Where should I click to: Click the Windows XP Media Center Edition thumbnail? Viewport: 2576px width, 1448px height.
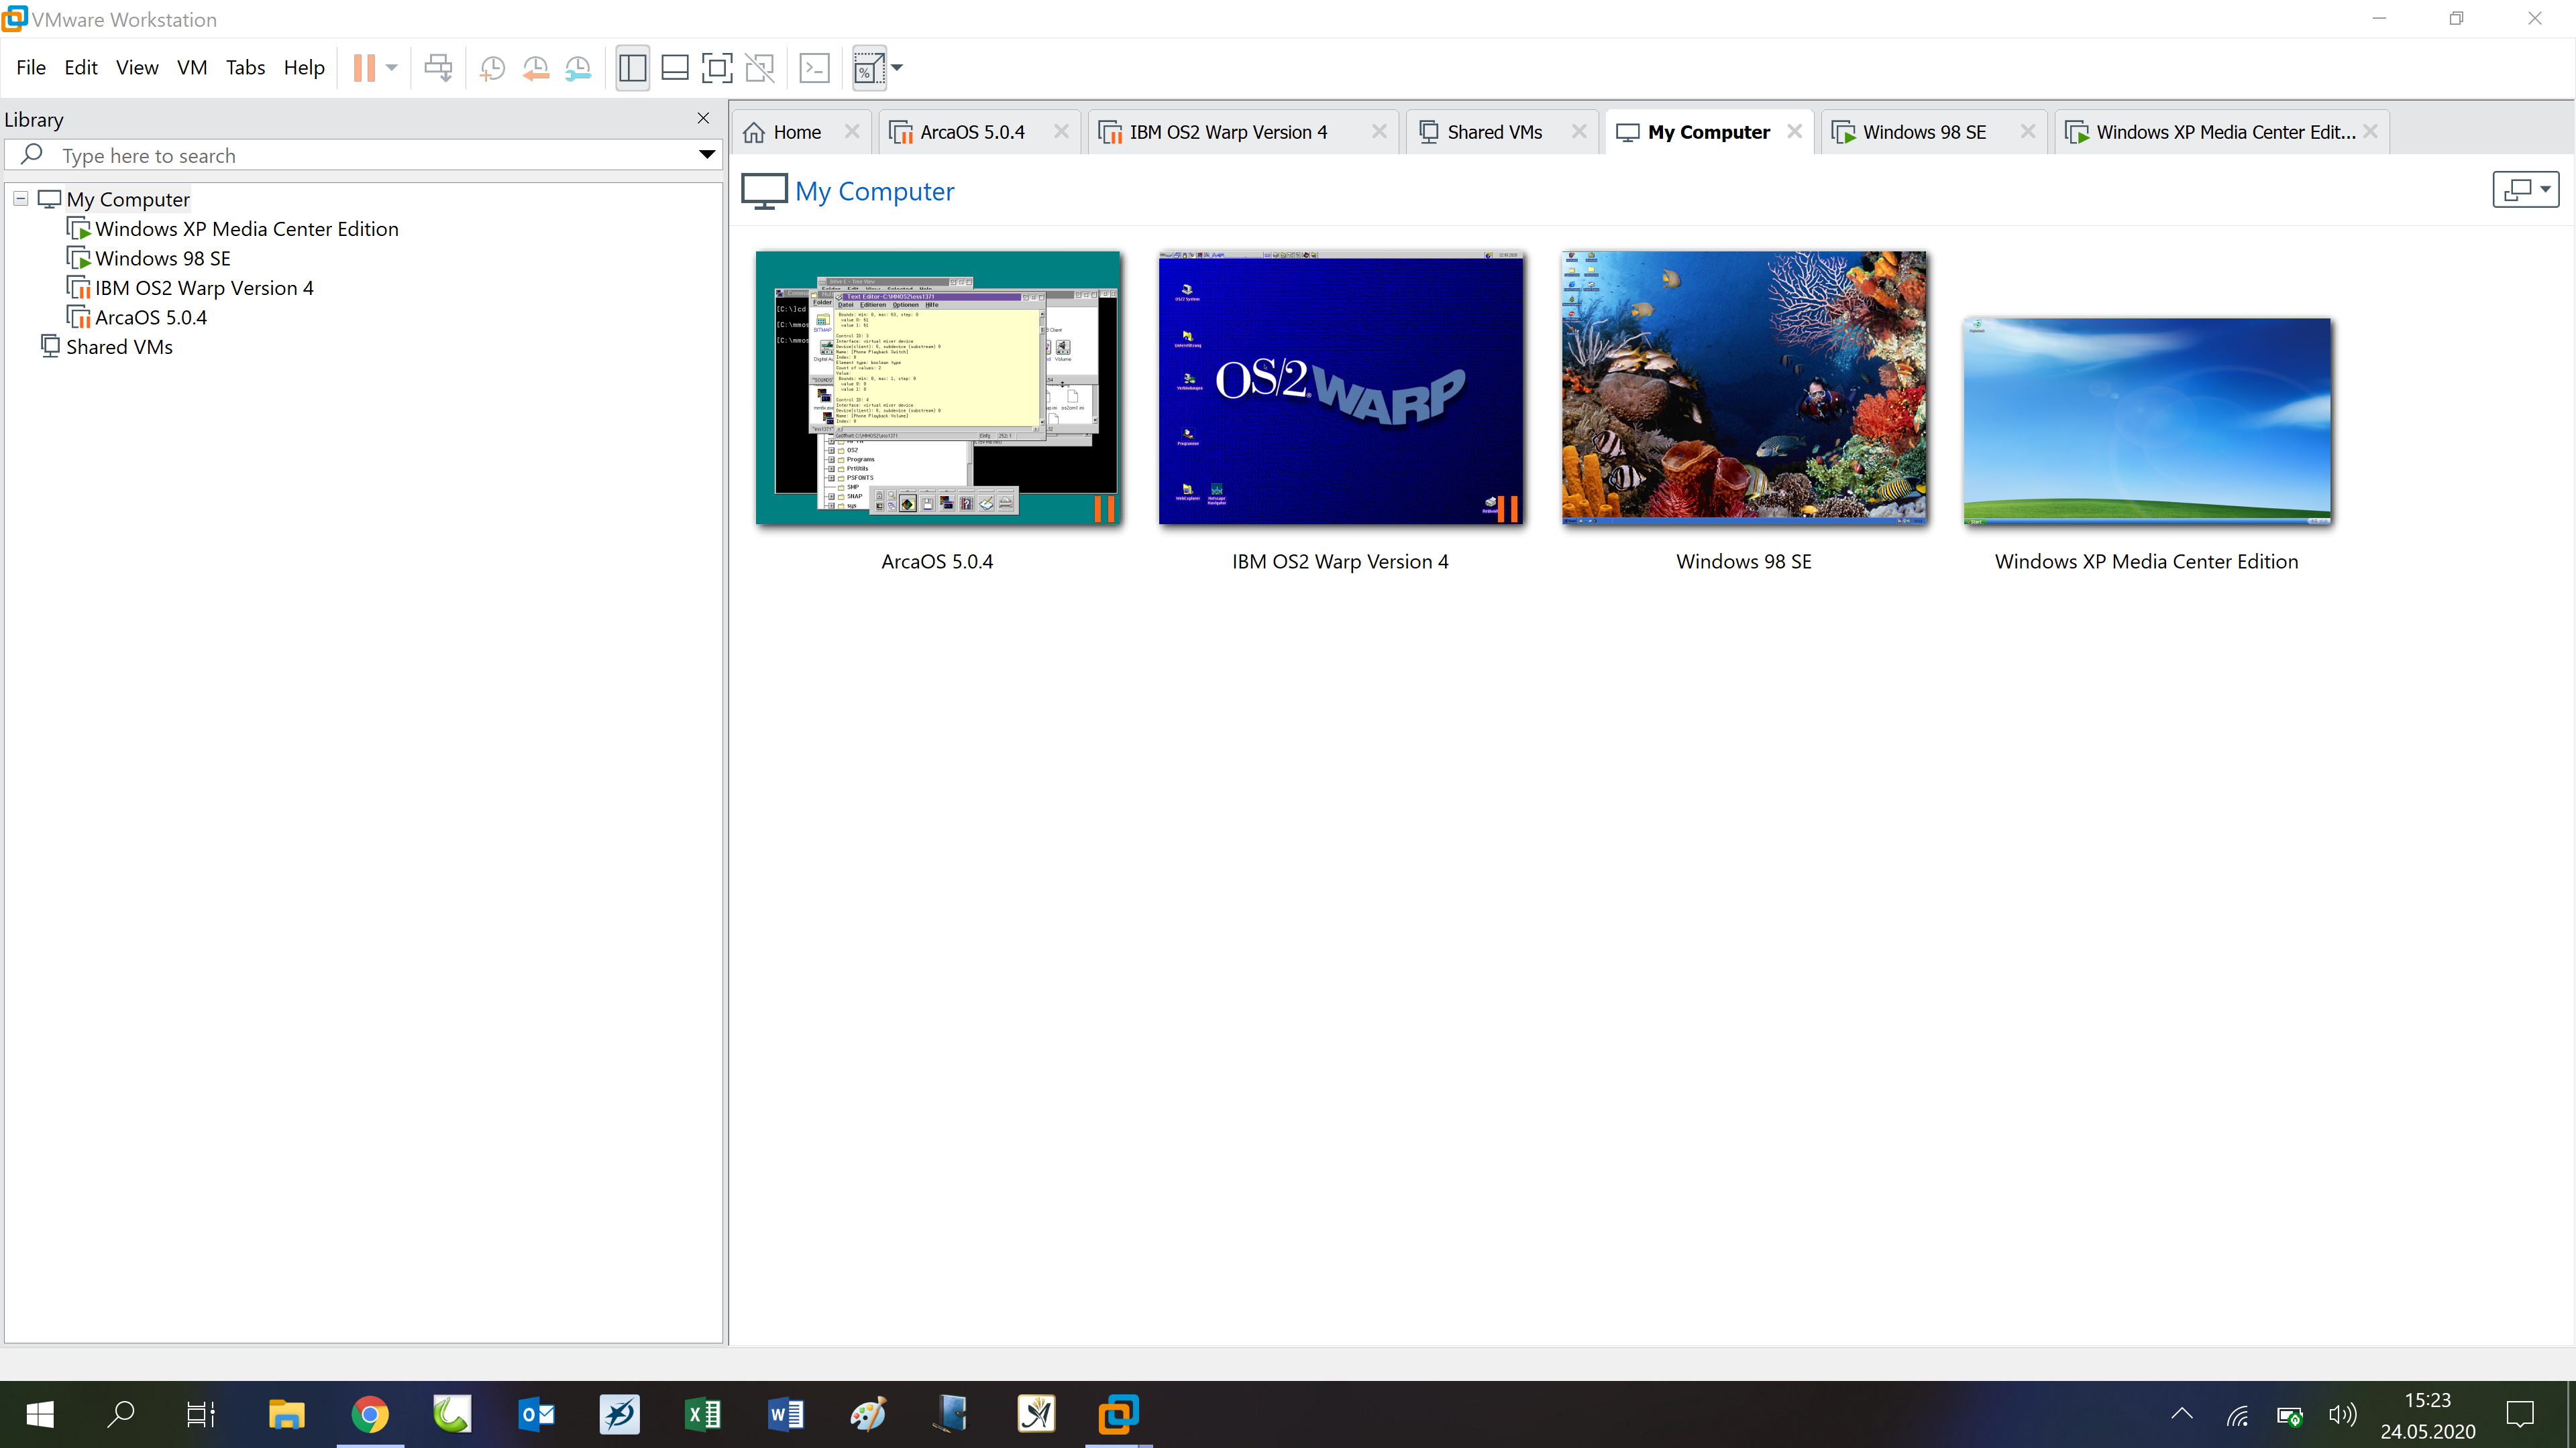click(2147, 421)
